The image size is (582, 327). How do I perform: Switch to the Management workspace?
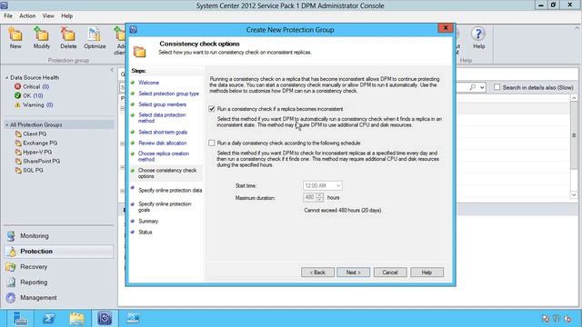click(58, 298)
